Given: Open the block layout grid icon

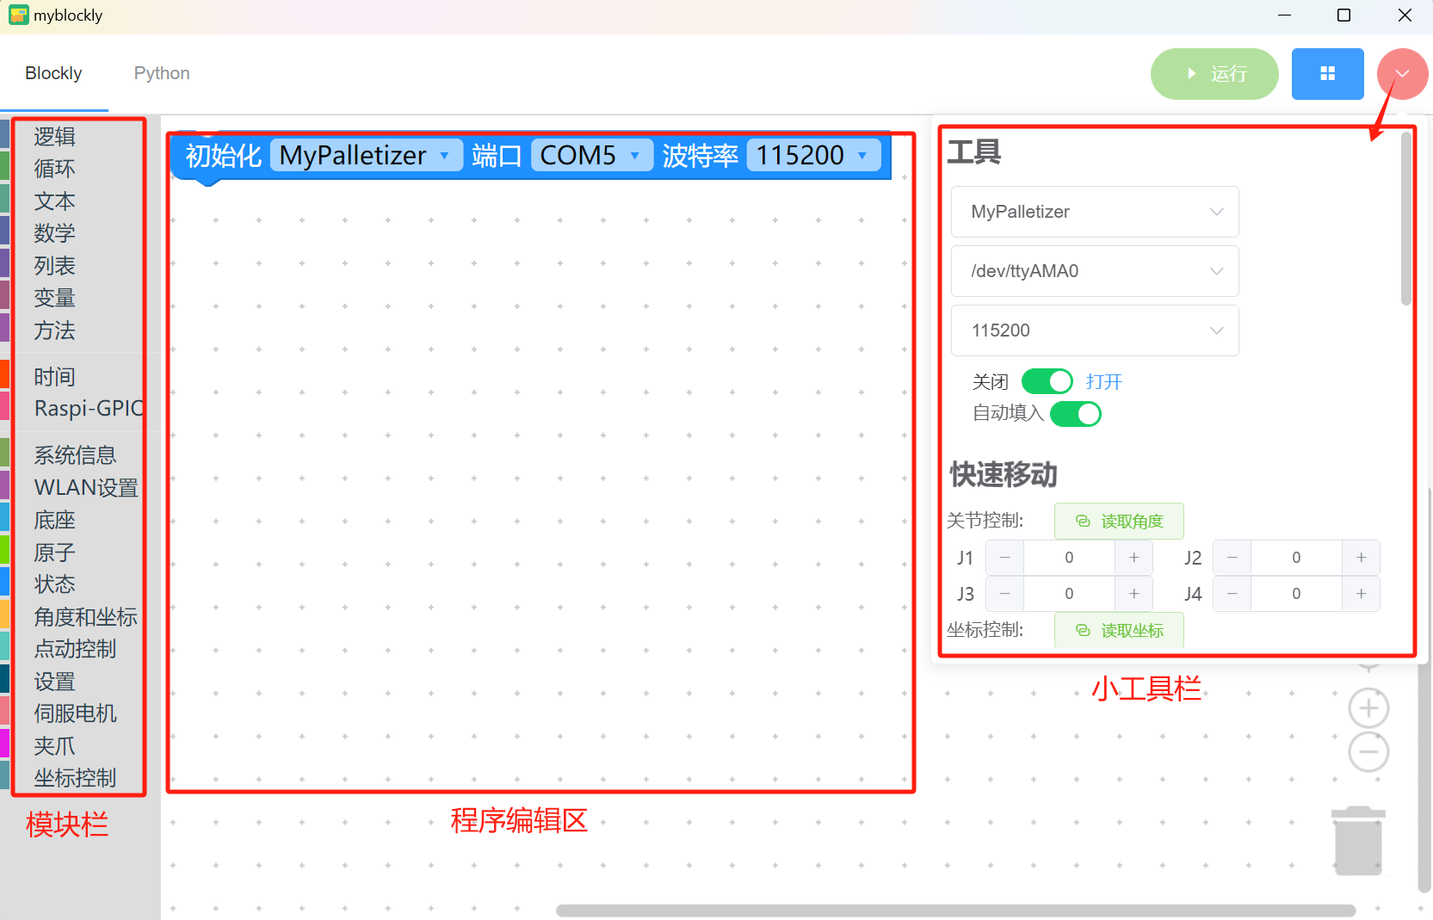Looking at the screenshot, I should 1327,74.
